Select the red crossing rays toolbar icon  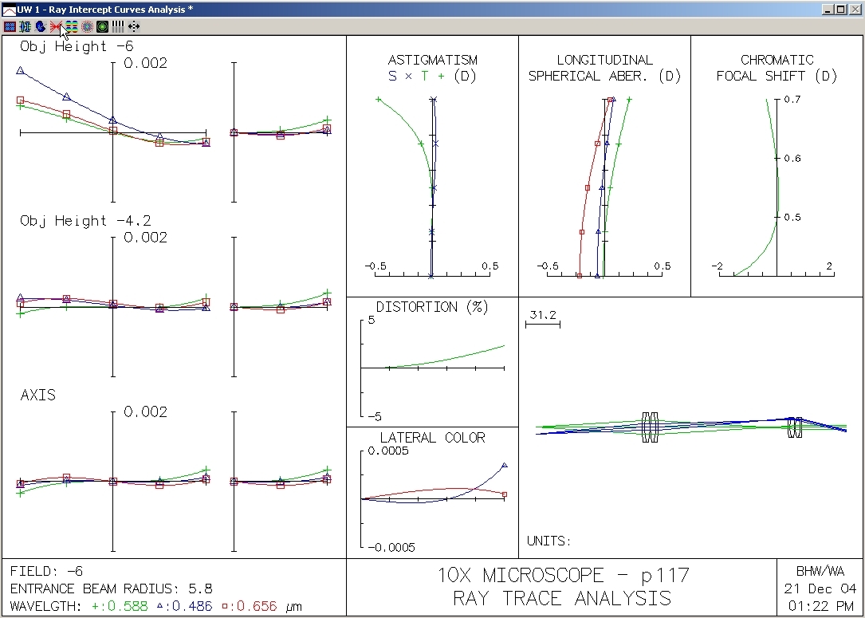pos(56,26)
